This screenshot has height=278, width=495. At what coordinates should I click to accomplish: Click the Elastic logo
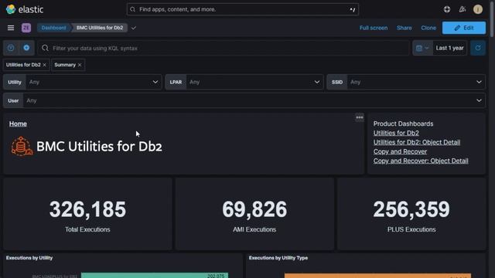click(x=24, y=9)
